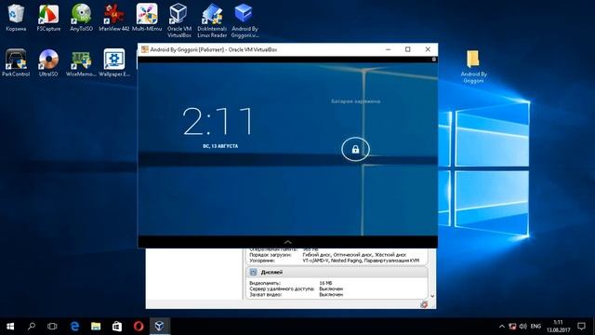Launch Opera browser from the taskbar
This screenshot has width=595, height=335.
pyautogui.click(x=139, y=327)
